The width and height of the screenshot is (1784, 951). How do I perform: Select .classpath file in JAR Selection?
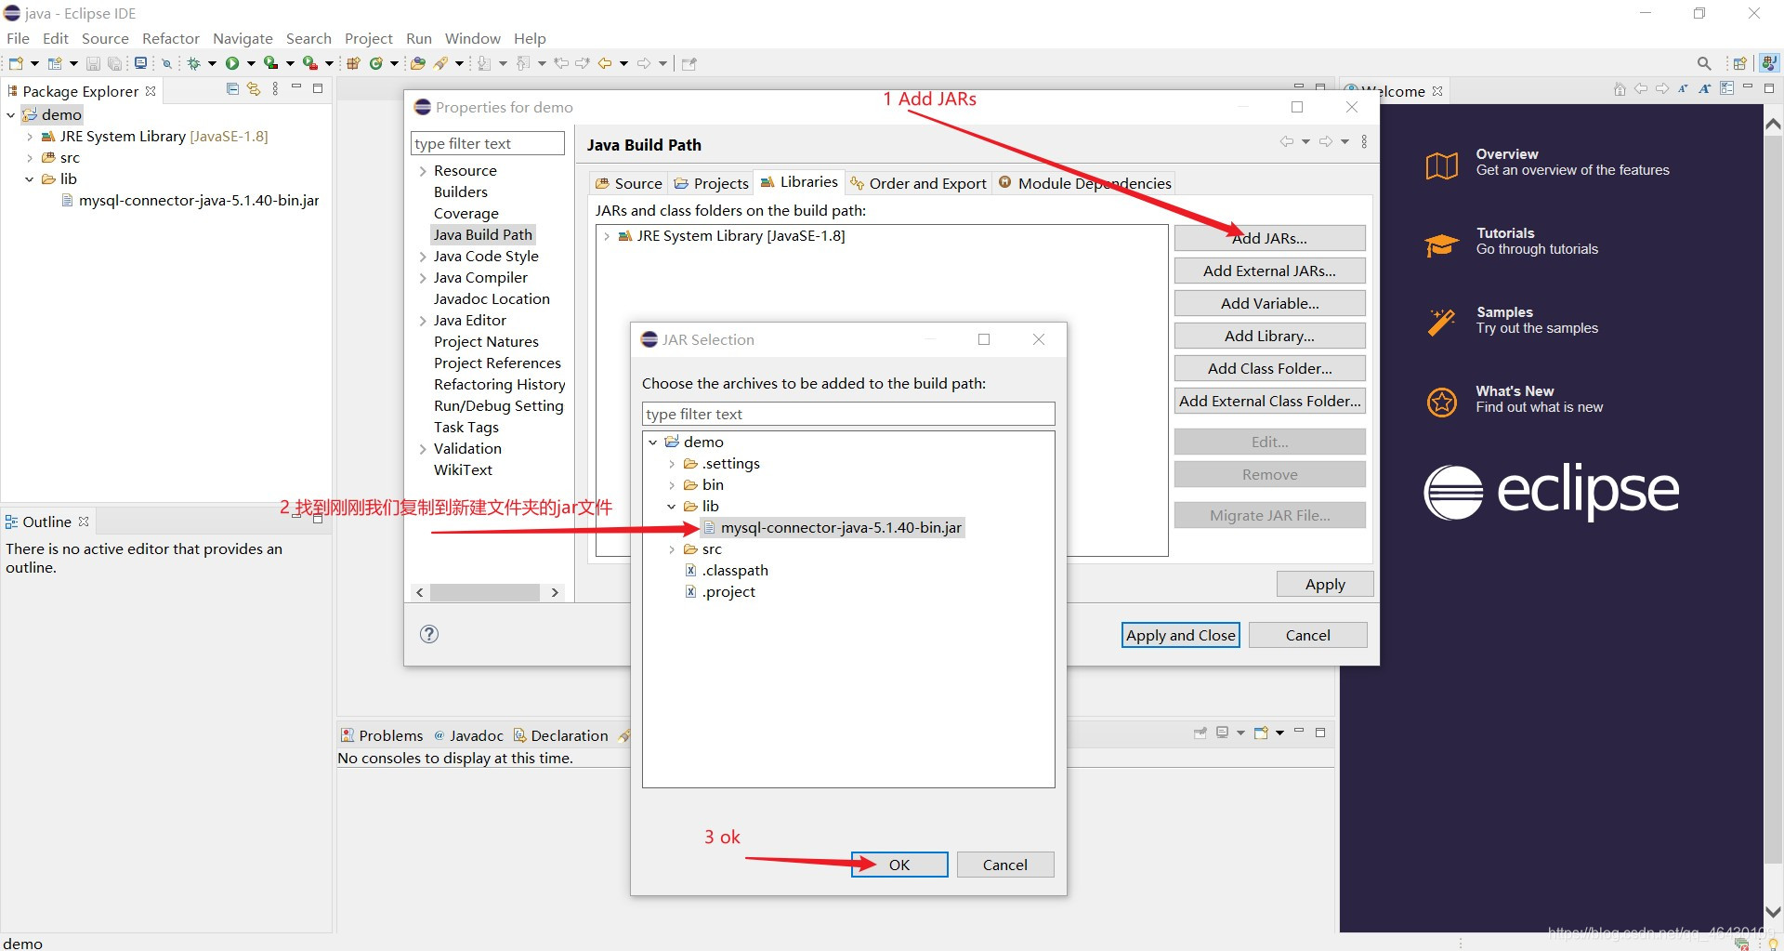[x=727, y=571]
